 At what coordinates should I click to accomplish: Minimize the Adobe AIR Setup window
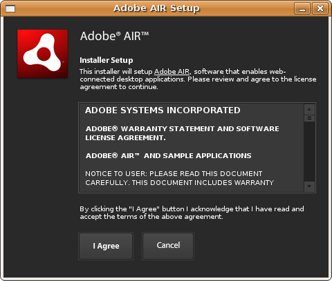point(302,9)
